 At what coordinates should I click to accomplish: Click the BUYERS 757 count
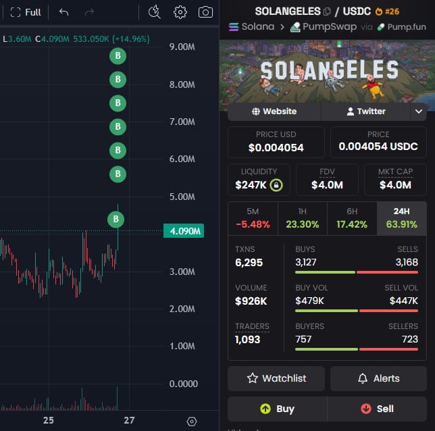[303, 339]
